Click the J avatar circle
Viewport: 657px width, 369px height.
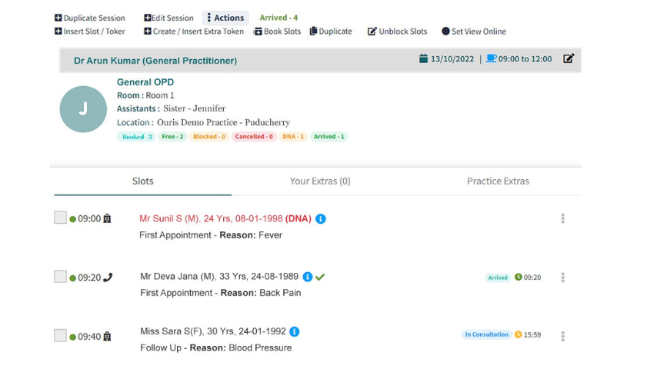coord(83,109)
